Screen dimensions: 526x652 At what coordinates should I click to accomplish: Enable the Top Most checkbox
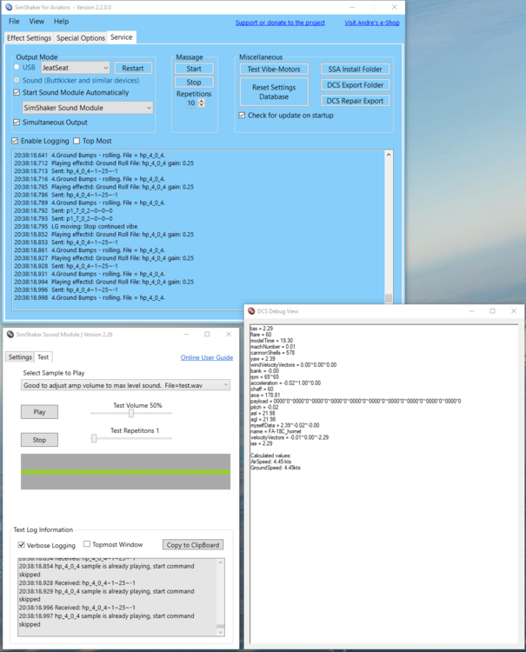point(77,141)
